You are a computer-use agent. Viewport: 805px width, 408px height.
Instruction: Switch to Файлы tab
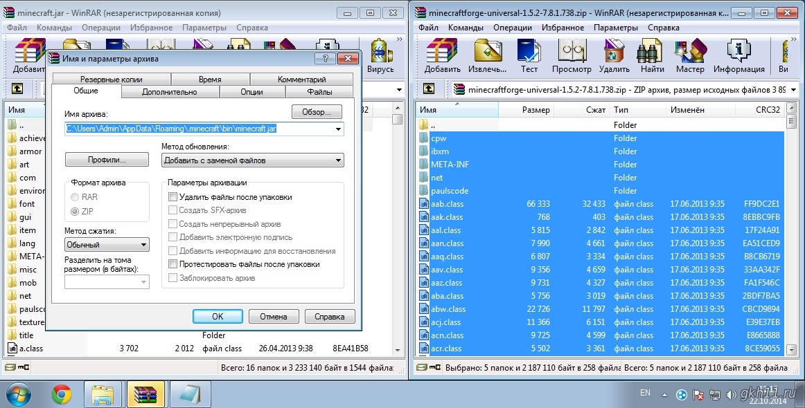click(319, 92)
